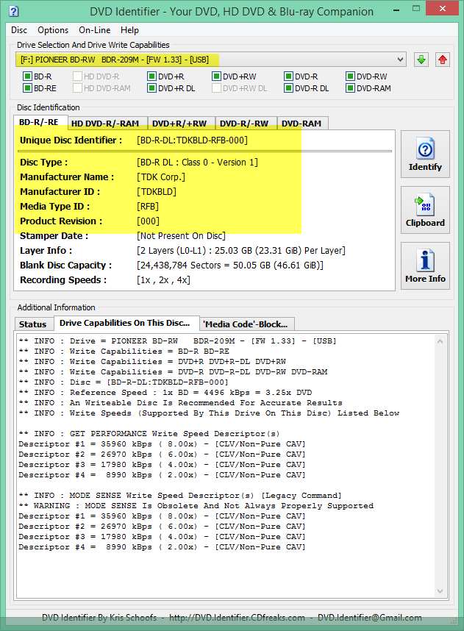Click the log scrollbar down arrow

tap(440, 591)
